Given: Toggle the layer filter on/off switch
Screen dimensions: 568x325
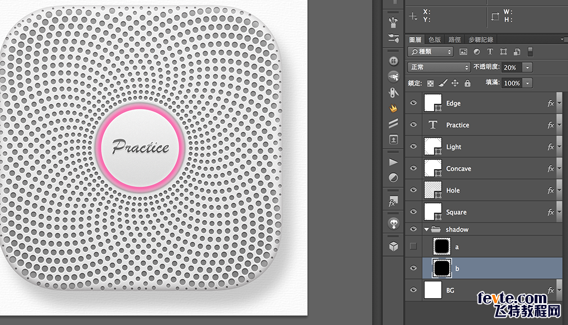Looking at the screenshot, I should tap(530, 52).
